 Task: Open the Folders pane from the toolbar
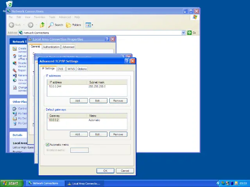(x=69, y=25)
